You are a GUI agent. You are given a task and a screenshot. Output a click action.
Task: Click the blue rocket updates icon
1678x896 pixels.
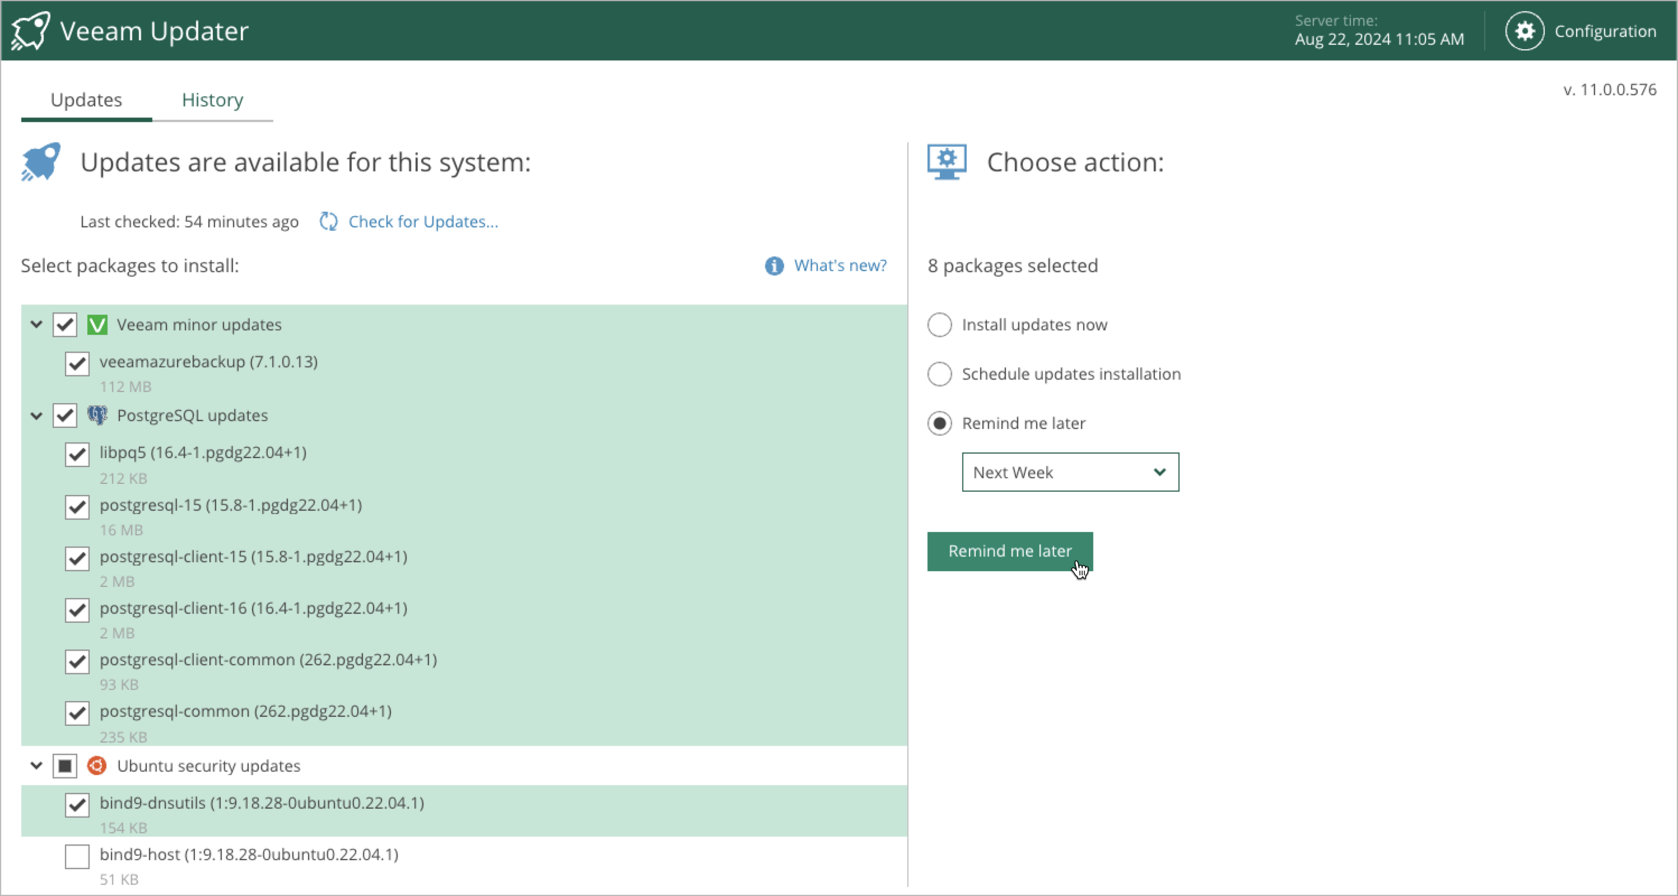coord(40,161)
